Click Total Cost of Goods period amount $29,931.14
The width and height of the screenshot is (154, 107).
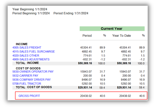pos(85,87)
